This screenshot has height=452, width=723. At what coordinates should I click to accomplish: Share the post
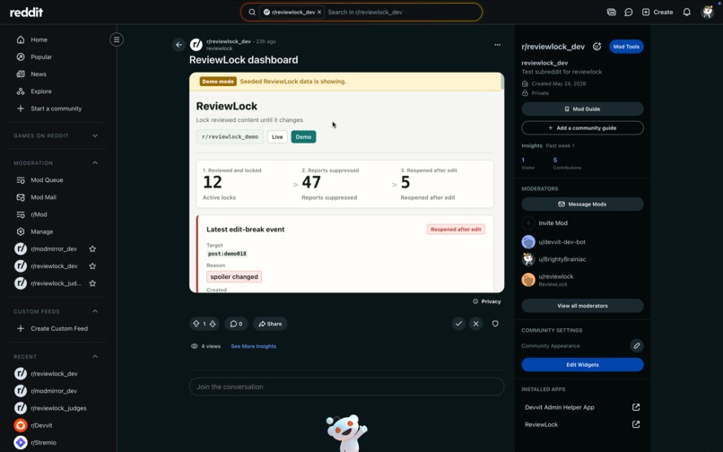(270, 324)
